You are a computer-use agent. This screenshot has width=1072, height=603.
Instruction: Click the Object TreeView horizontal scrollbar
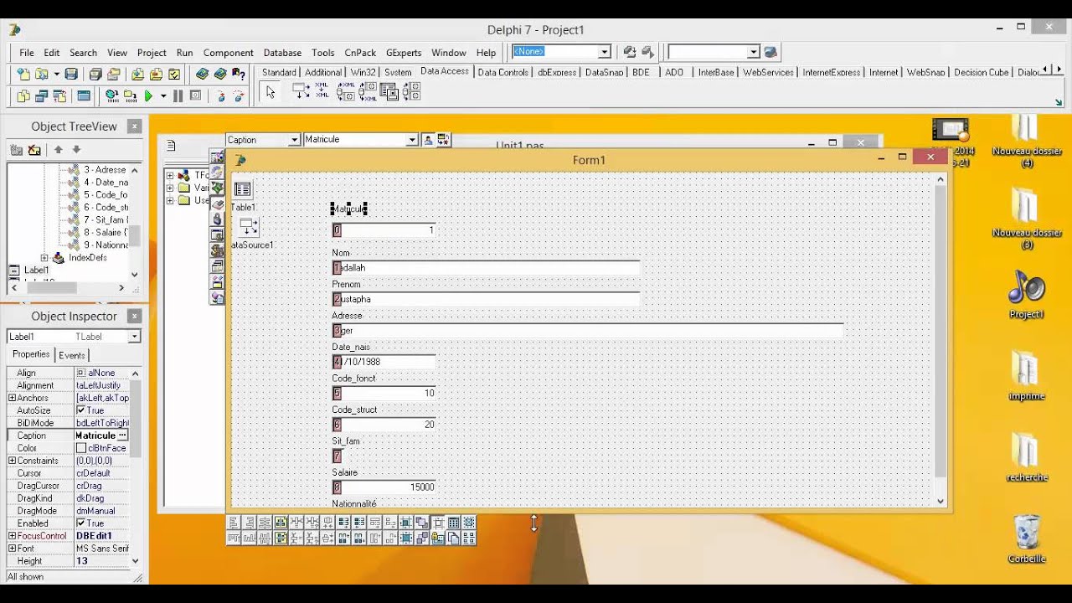(70, 287)
